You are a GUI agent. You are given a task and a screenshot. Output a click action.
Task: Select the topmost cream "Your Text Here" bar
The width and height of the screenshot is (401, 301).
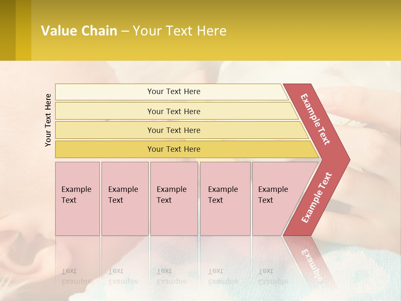174,92
